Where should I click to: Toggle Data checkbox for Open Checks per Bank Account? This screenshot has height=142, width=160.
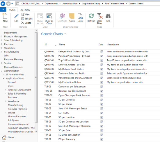pos(102,95)
